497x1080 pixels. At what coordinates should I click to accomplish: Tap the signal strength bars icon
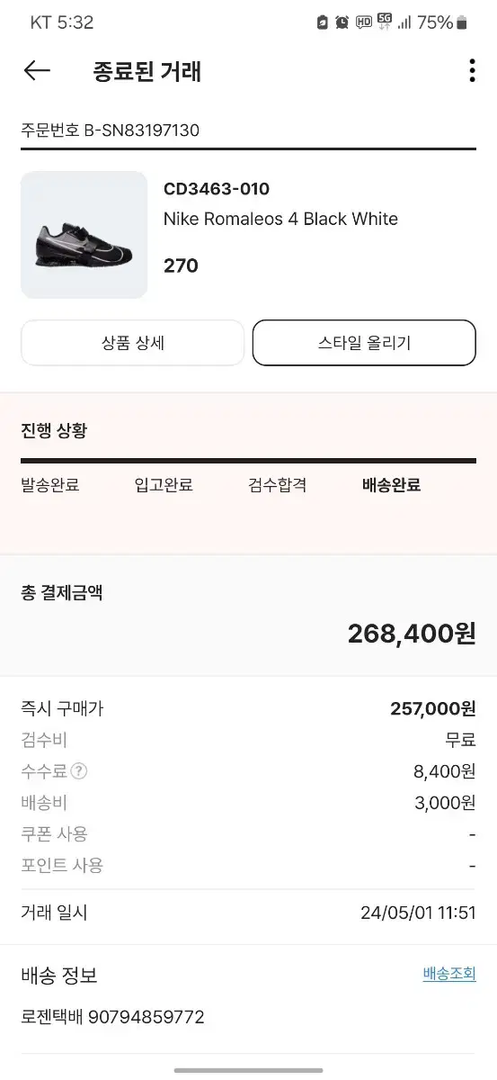404,22
